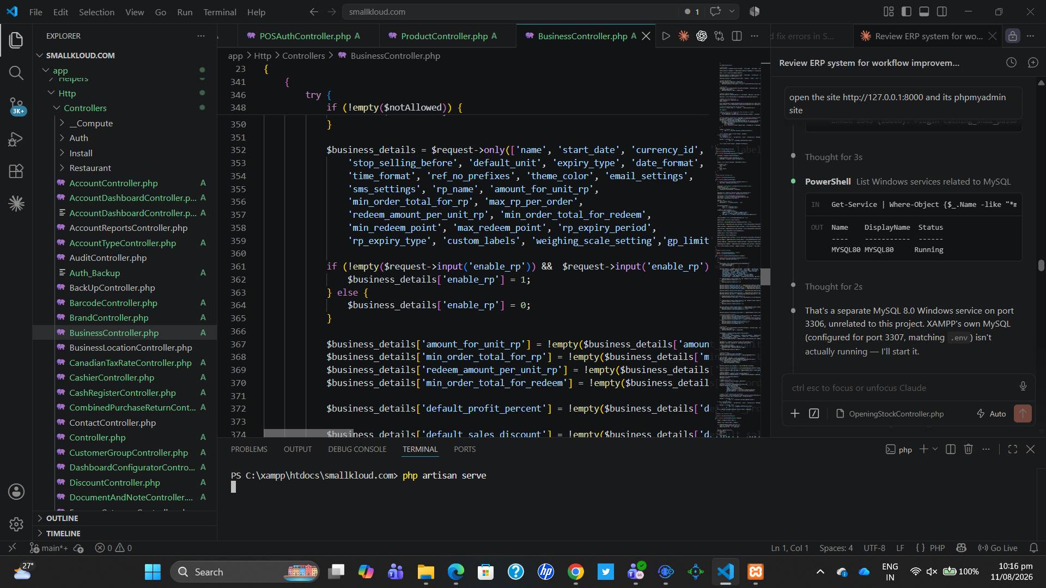The height and width of the screenshot is (588, 1046).
Task: Switch to the DEBUG CONSOLE tab
Action: [357, 449]
